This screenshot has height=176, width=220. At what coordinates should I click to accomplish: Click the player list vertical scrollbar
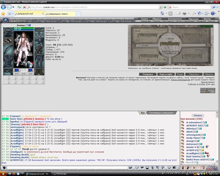pyautogui.click(x=217, y=137)
